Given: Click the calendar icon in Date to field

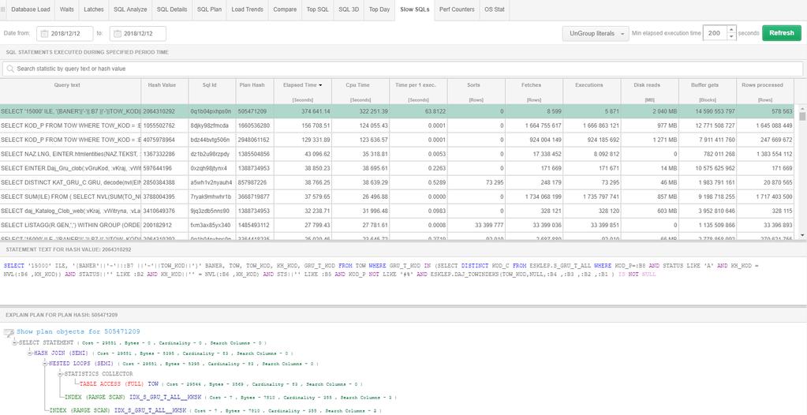Looking at the screenshot, I should (x=118, y=33).
